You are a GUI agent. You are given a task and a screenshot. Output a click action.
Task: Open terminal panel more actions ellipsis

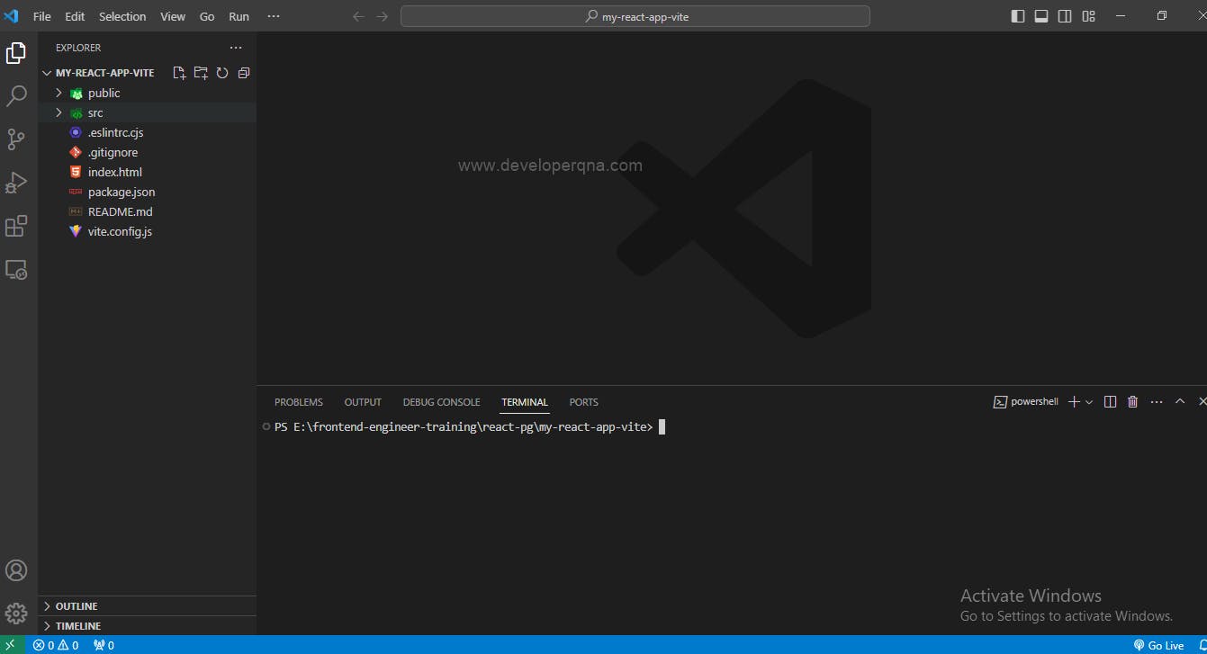click(1157, 402)
